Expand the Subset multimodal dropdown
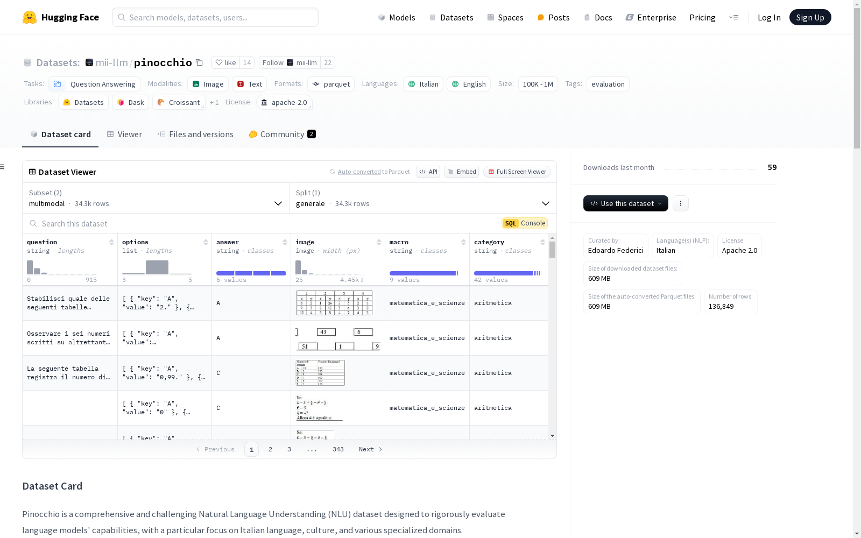 point(156,198)
